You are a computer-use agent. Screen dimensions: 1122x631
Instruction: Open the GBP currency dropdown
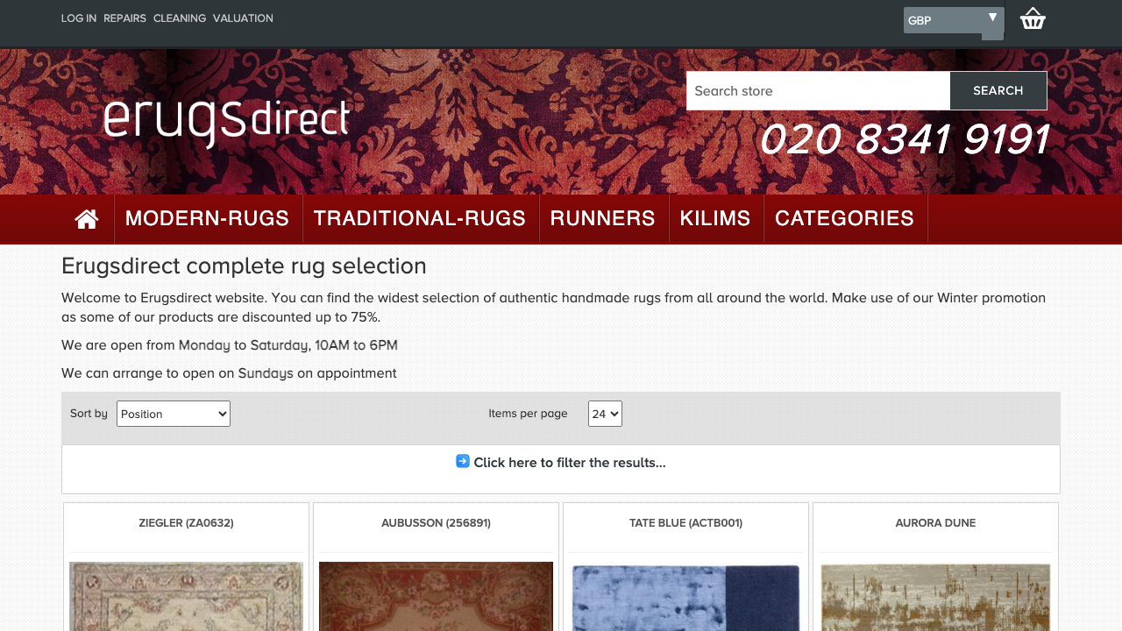point(949,19)
